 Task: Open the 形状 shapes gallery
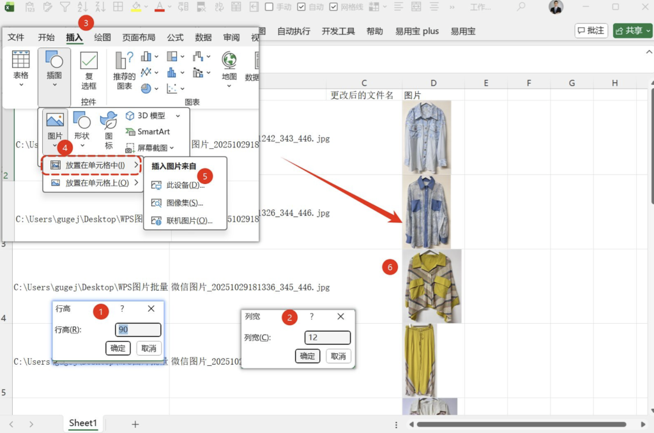pos(82,128)
